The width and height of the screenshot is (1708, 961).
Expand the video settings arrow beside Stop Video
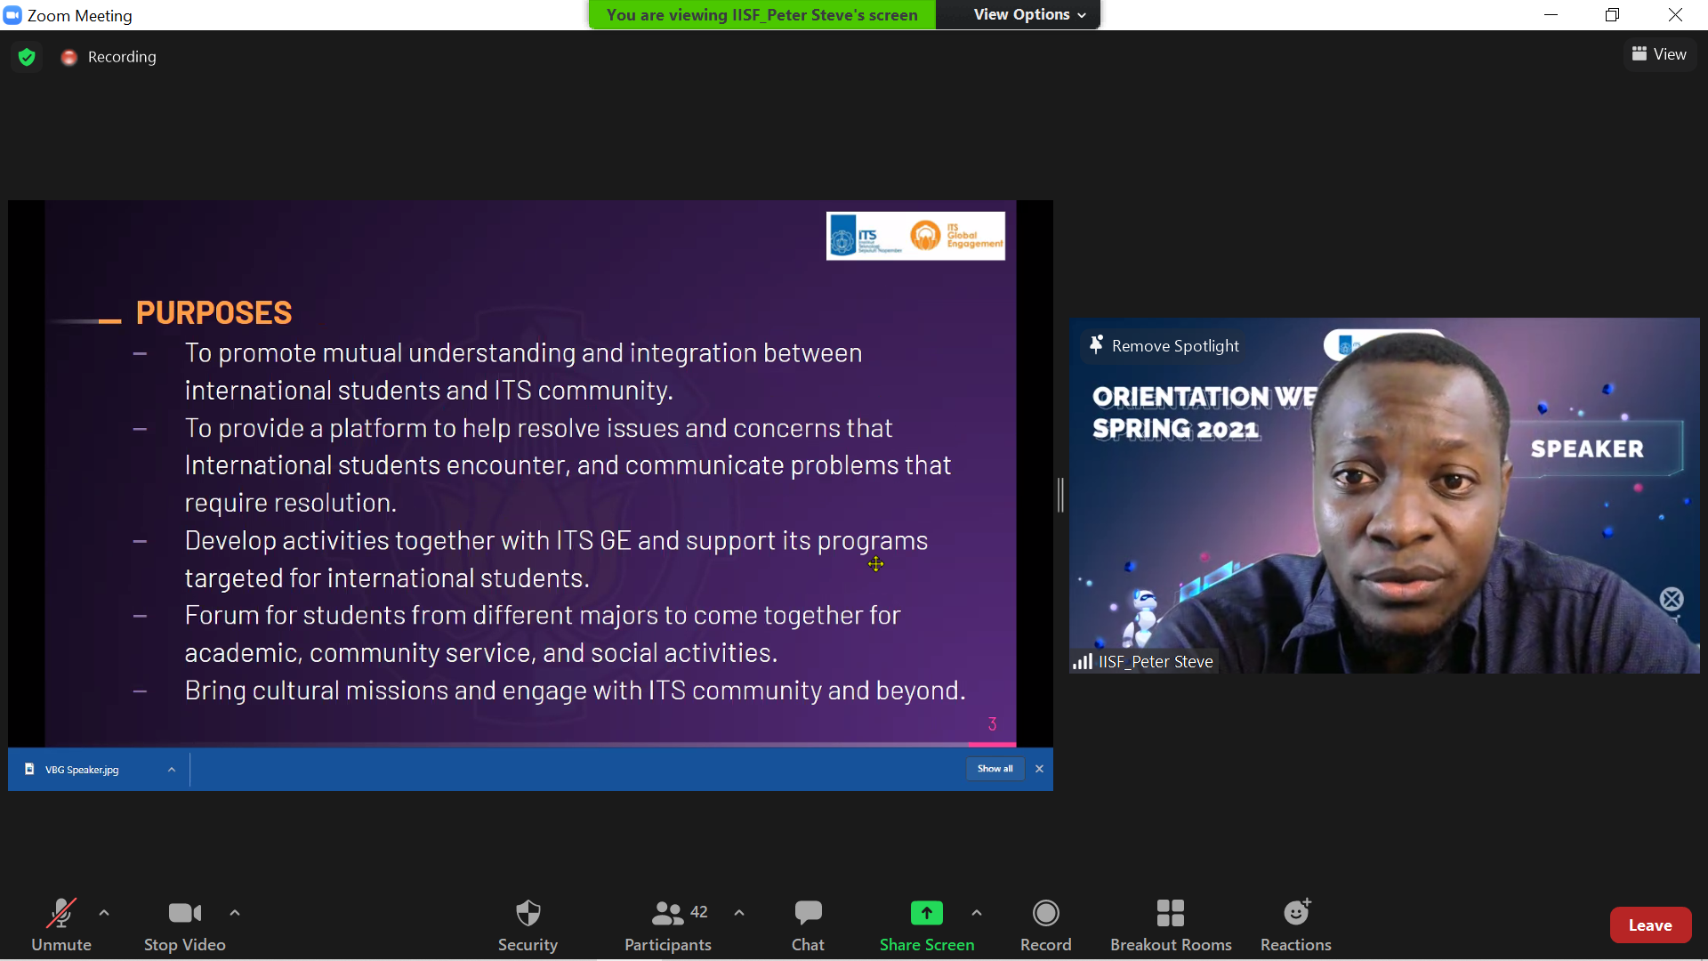tap(235, 913)
